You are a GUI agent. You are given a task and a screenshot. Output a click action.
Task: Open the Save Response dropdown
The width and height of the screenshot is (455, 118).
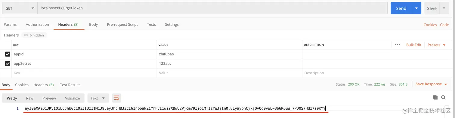(x=431, y=84)
